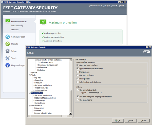
Task: Select Exclusions in setup tree
Action: click(41, 70)
